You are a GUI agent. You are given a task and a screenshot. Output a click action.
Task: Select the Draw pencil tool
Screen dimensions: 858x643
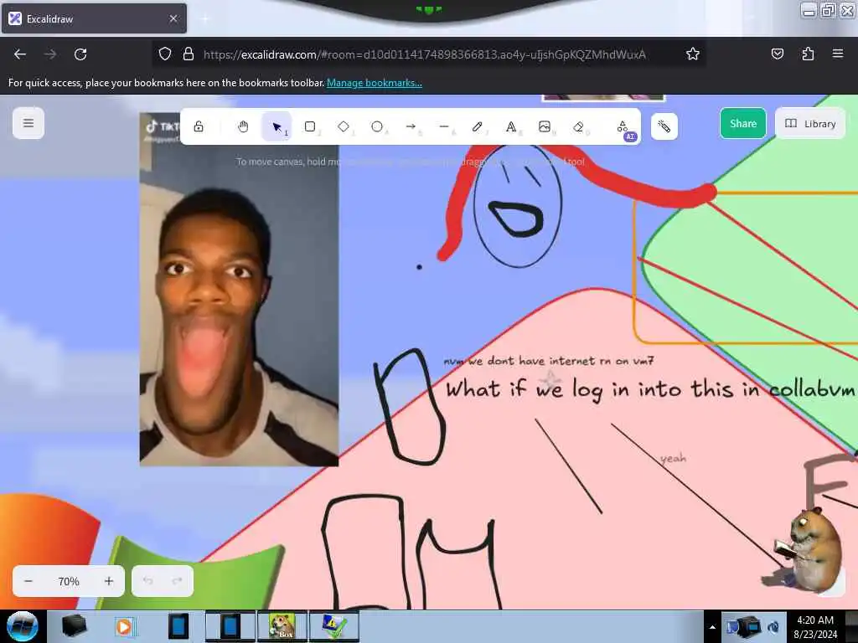coord(478,127)
